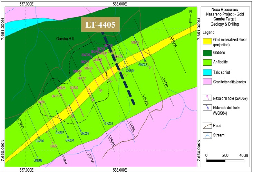The width and height of the screenshot is (253, 172).
Task: Select the GNZ03 drill hole marker
Action: pos(104,121)
